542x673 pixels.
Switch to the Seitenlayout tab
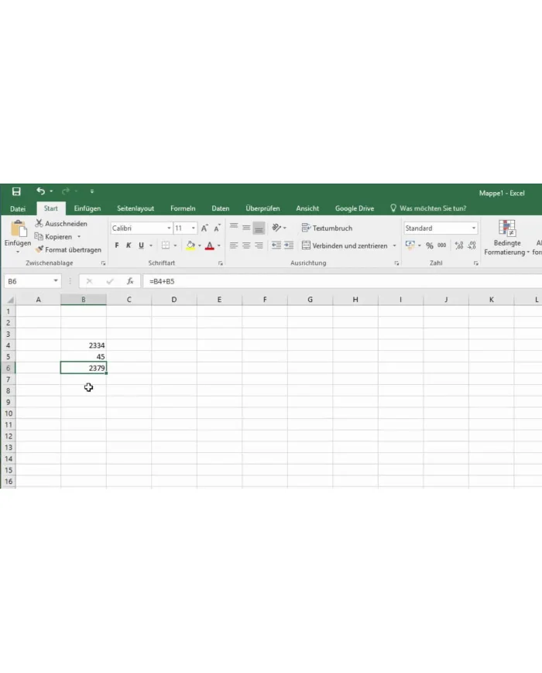pyautogui.click(x=135, y=208)
